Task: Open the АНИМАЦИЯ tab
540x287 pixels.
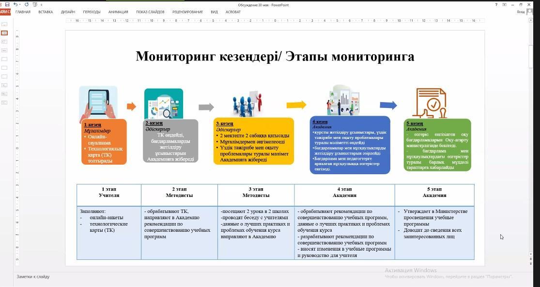Action: point(118,12)
